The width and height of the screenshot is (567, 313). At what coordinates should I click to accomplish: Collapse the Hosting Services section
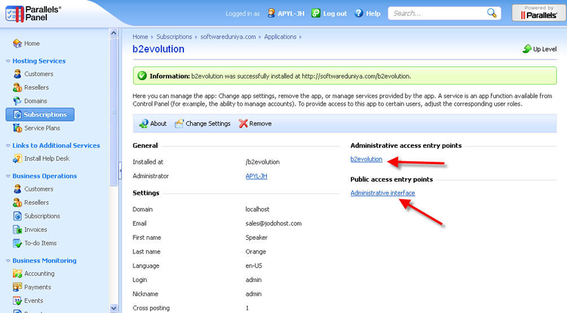point(8,61)
